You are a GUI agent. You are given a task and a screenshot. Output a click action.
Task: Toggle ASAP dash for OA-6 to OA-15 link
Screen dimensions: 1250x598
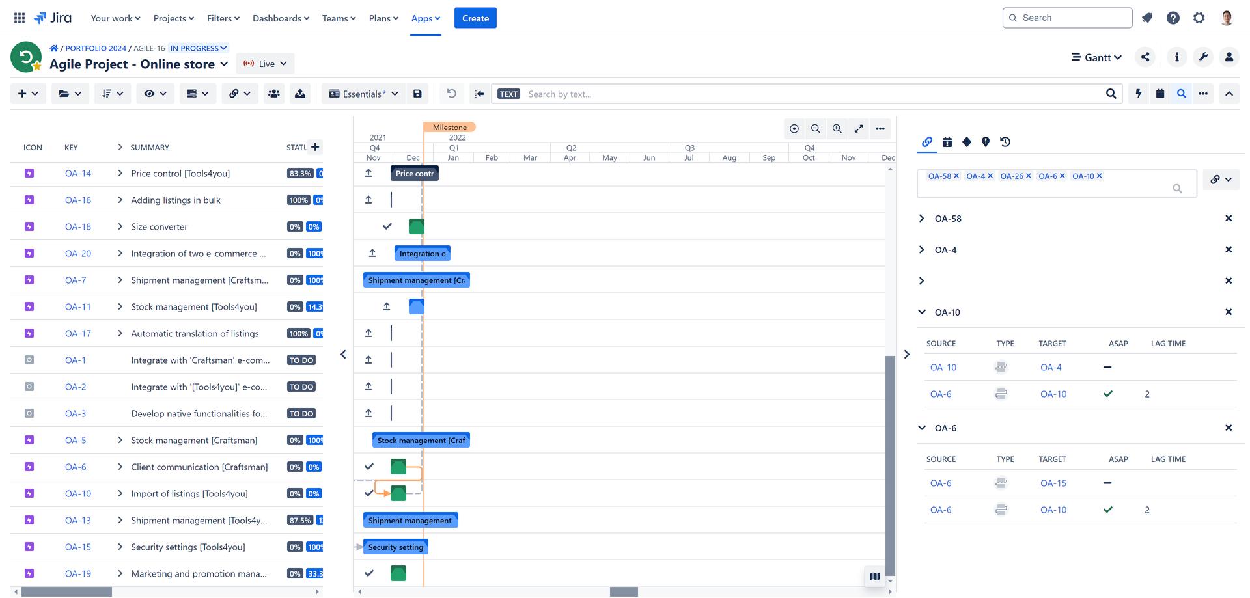pos(1107,483)
